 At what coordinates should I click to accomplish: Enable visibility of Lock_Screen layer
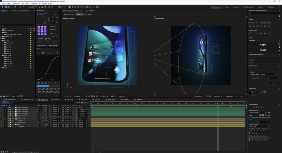pyautogui.click(x=1, y=119)
